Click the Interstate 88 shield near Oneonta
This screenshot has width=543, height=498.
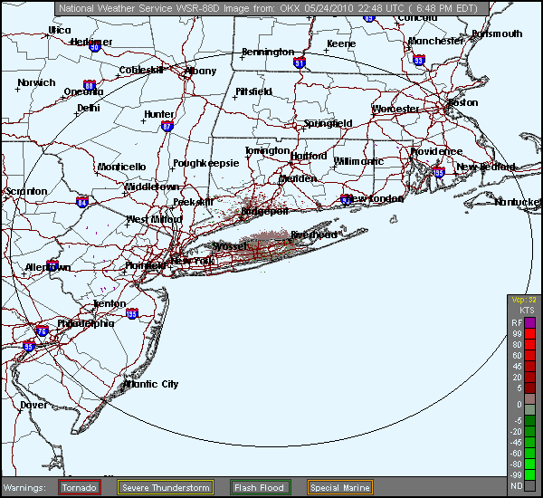tap(90, 85)
